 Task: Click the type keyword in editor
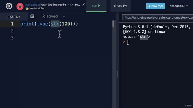[42, 24]
